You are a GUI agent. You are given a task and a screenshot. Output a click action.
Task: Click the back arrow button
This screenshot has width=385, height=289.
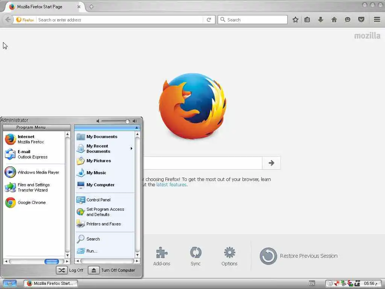tap(8, 20)
